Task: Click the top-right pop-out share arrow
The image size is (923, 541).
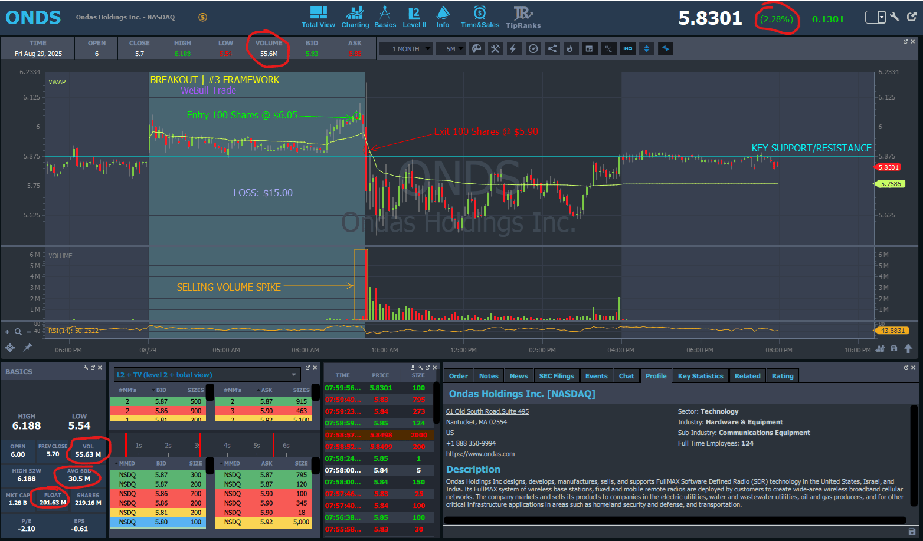Action: click(x=911, y=17)
